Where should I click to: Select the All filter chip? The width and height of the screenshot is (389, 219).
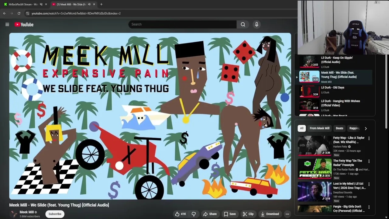302,128
